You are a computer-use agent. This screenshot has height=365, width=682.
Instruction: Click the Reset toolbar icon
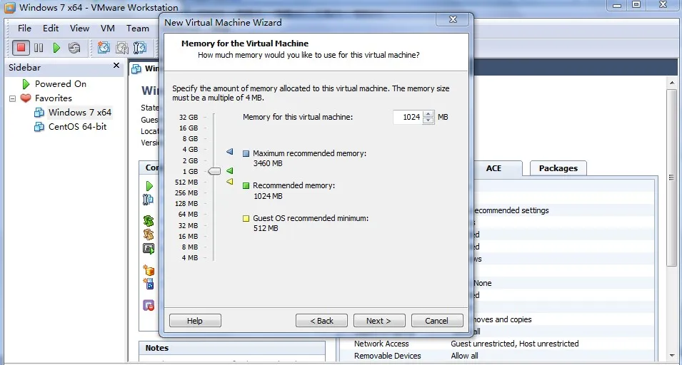pos(74,48)
